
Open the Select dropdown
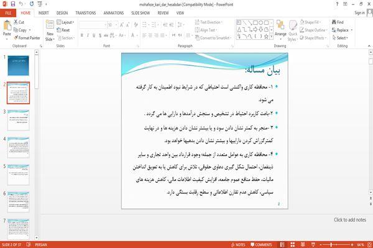click(x=340, y=38)
